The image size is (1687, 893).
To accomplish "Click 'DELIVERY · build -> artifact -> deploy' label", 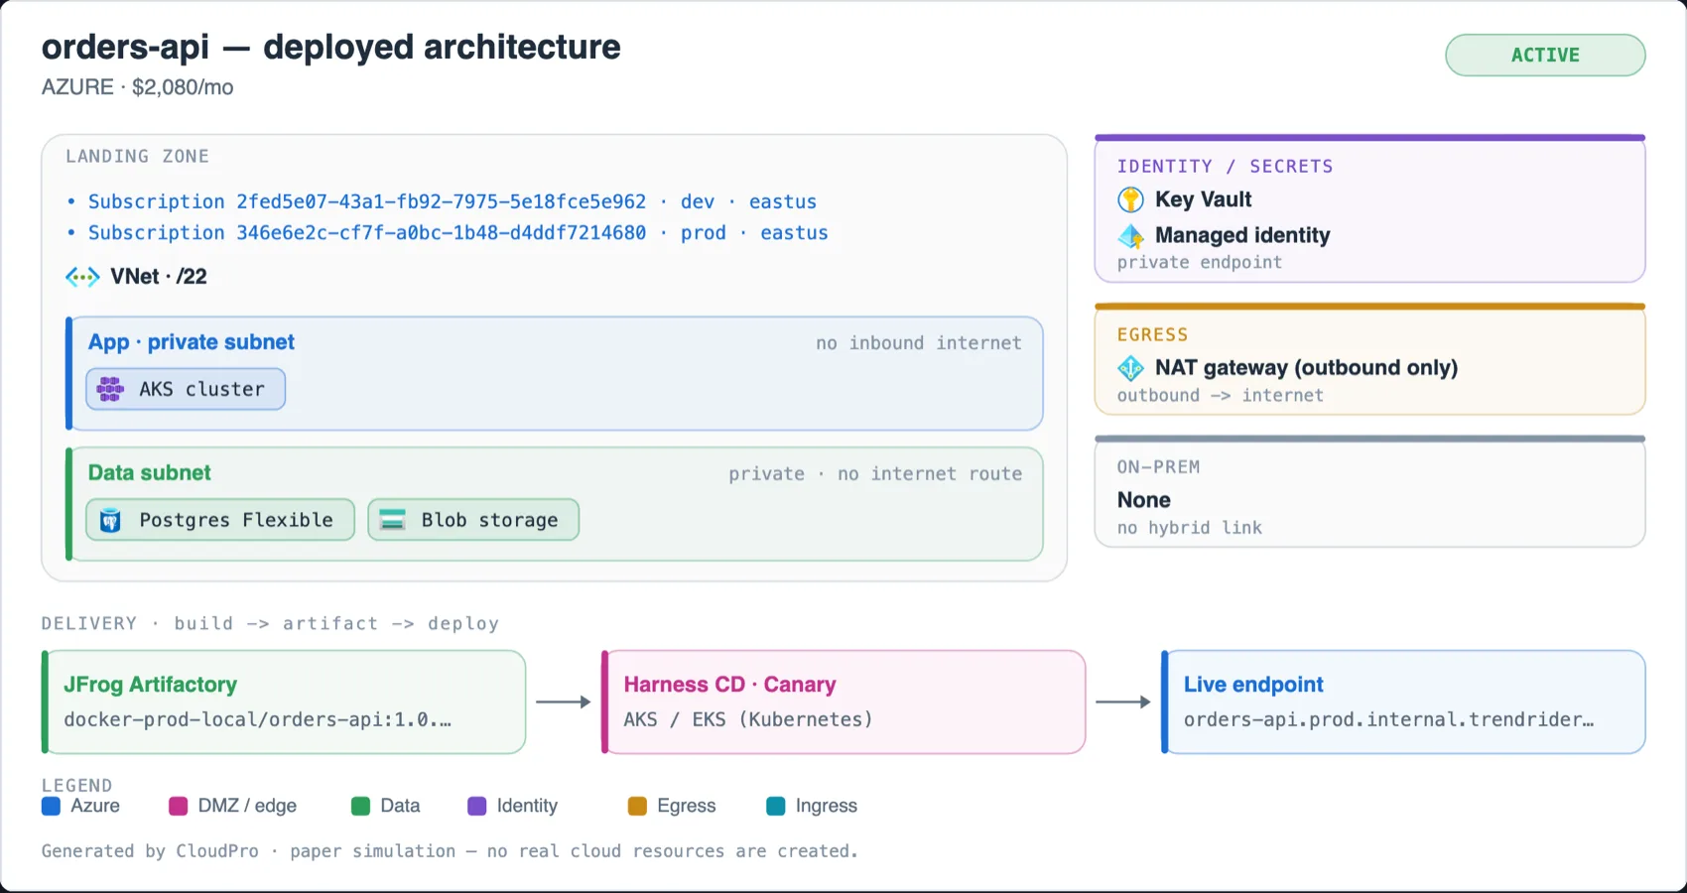I will point(270,623).
